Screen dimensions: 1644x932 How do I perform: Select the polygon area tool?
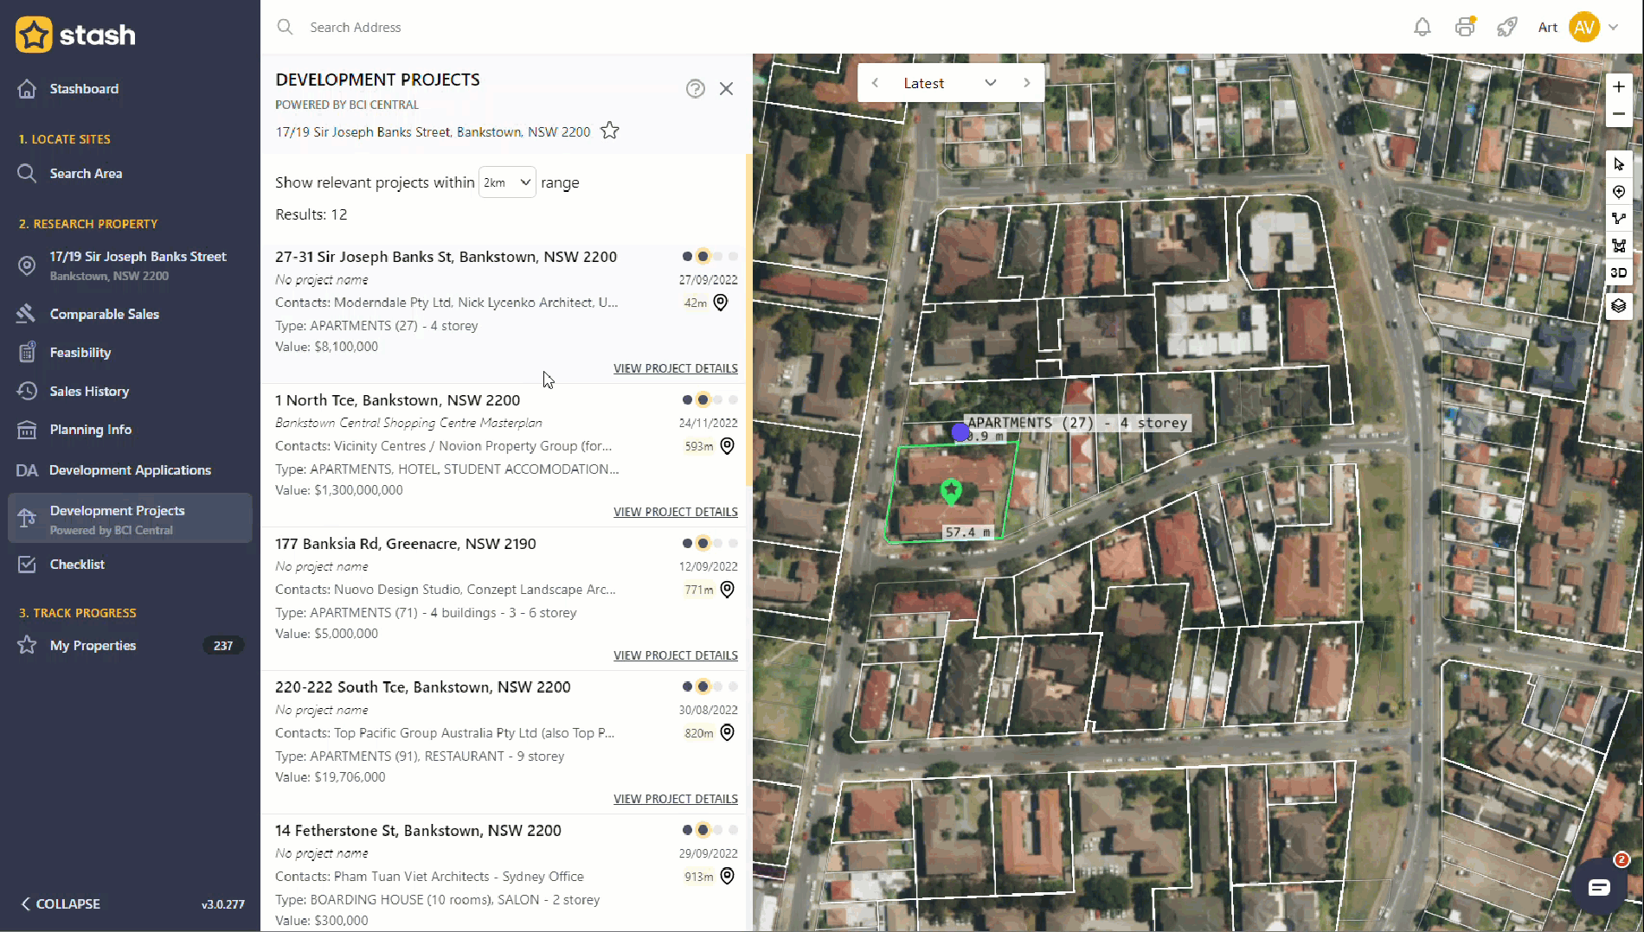tap(1619, 246)
